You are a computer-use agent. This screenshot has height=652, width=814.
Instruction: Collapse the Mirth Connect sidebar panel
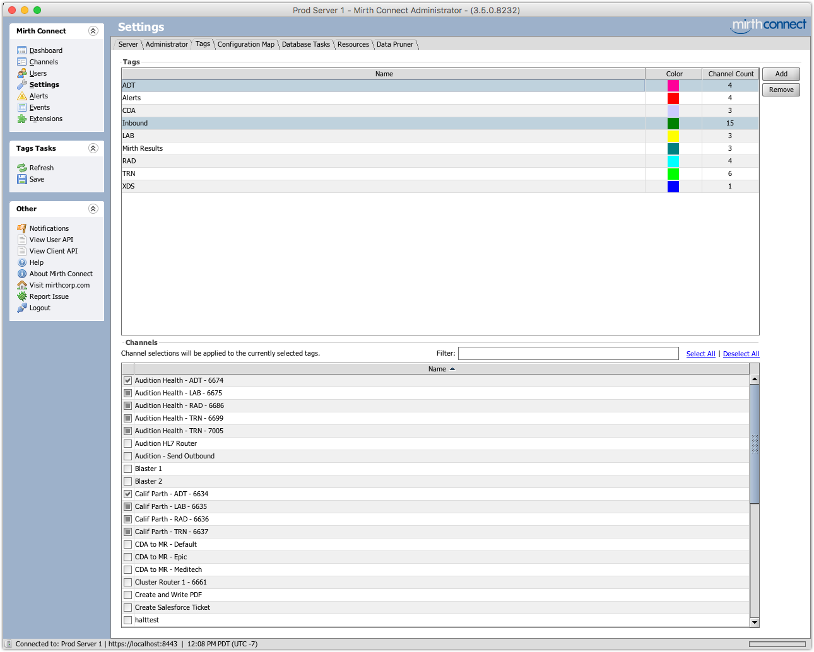(x=93, y=31)
